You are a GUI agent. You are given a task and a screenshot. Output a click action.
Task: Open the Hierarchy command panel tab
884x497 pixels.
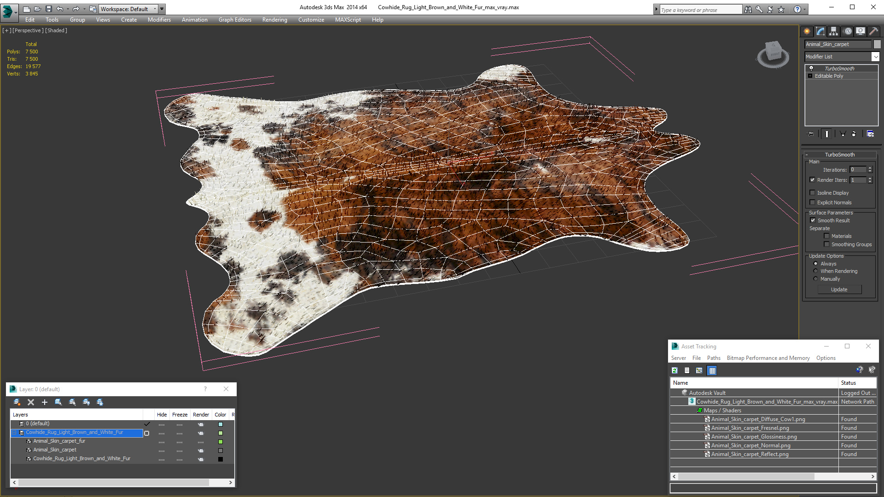tap(833, 31)
